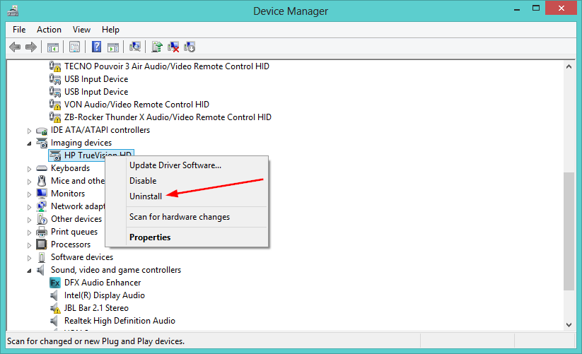Expand the Network adapters node
The image size is (582, 354).
coord(29,207)
